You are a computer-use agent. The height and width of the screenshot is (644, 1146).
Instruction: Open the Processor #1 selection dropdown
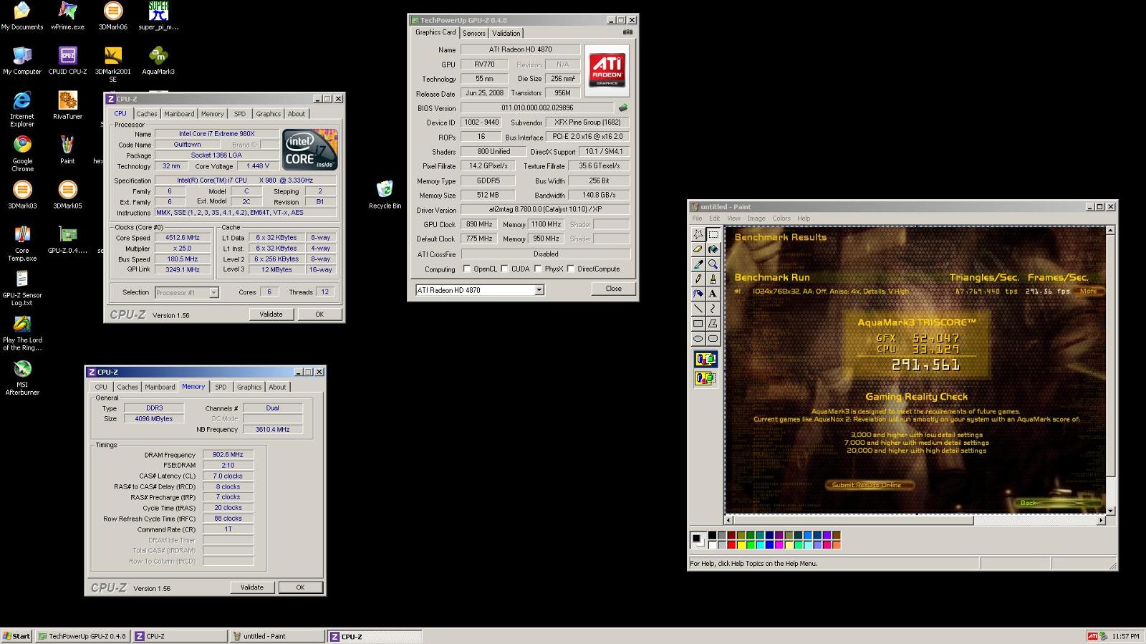pyautogui.click(x=213, y=292)
